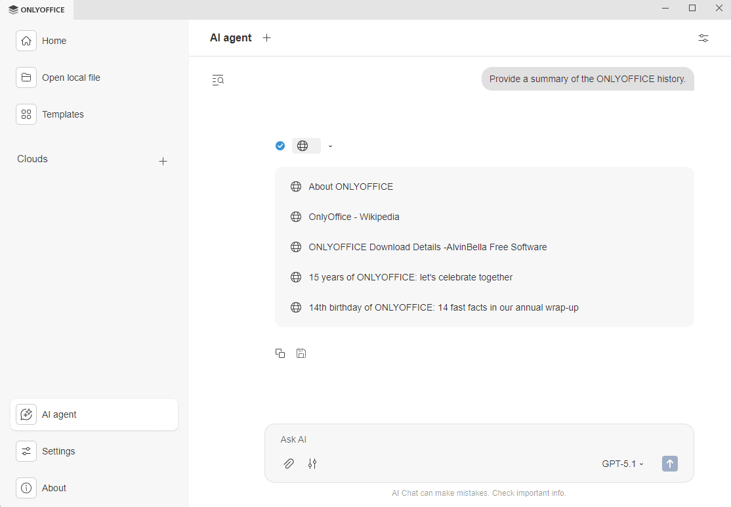Open the chat history search icon

tap(218, 80)
